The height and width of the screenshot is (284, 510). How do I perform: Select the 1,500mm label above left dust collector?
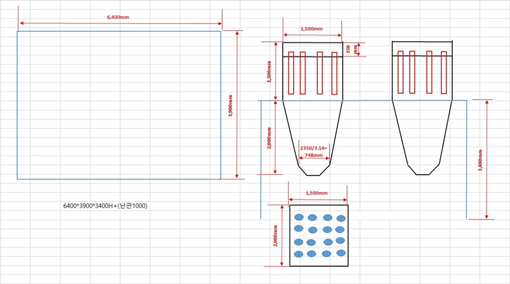point(312,28)
